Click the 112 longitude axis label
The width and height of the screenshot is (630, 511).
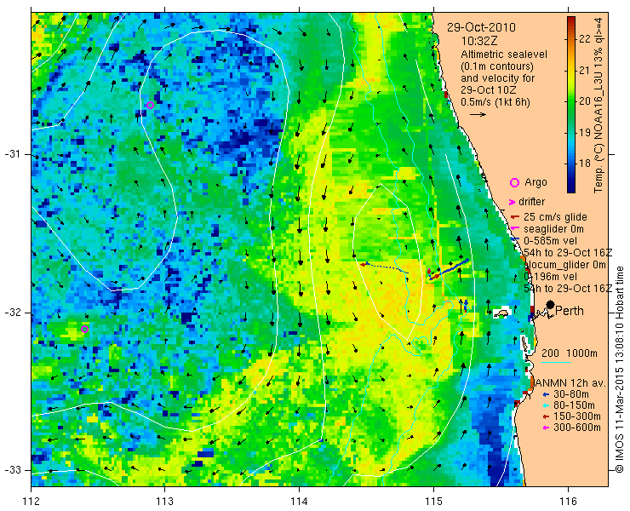tap(31, 502)
